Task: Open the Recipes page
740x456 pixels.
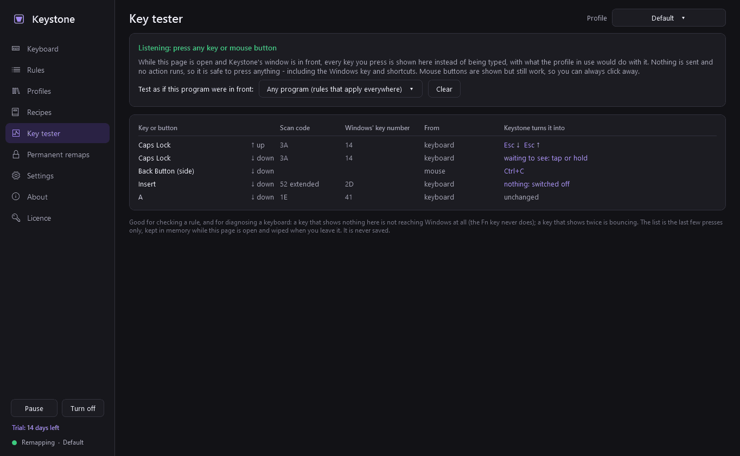Action: point(58,112)
